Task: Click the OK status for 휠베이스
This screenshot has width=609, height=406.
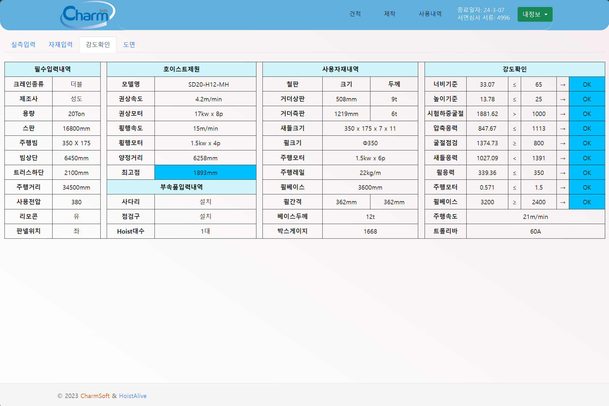Action: [586, 202]
